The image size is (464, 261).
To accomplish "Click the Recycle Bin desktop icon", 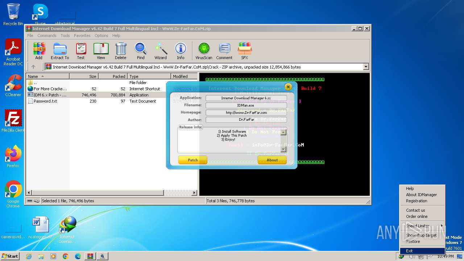I will (x=13, y=14).
